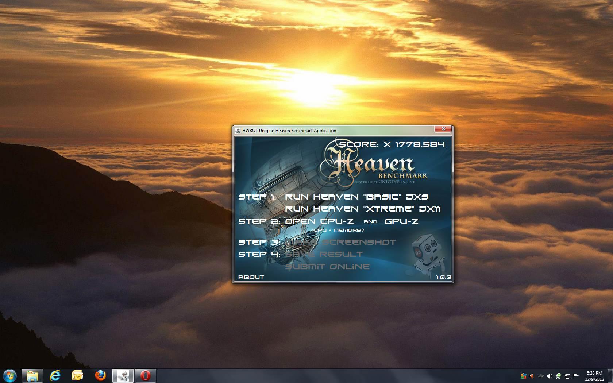
Task: Open the mail client taskbar icon
Action: pos(78,375)
